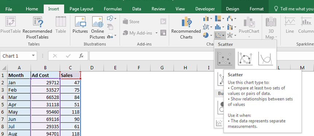Expand the My Add-ins dropdown arrow
This screenshot has height=136, width=314.
coord(156,33)
